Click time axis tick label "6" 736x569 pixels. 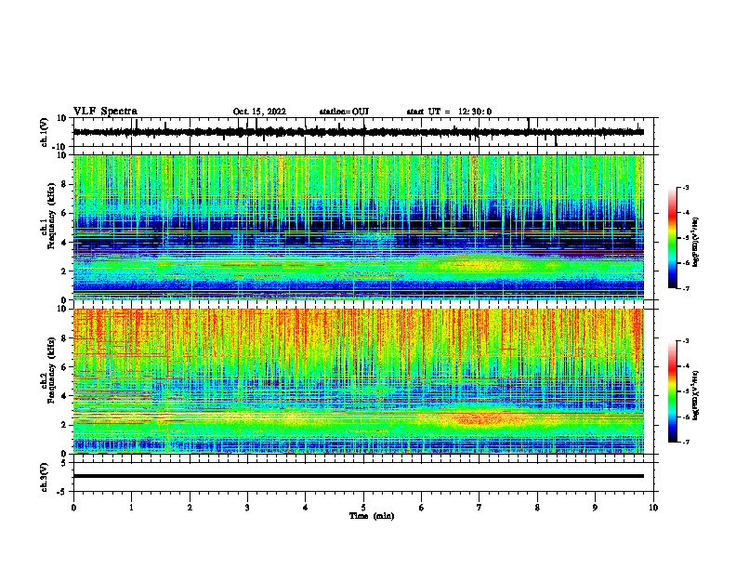pos(422,508)
